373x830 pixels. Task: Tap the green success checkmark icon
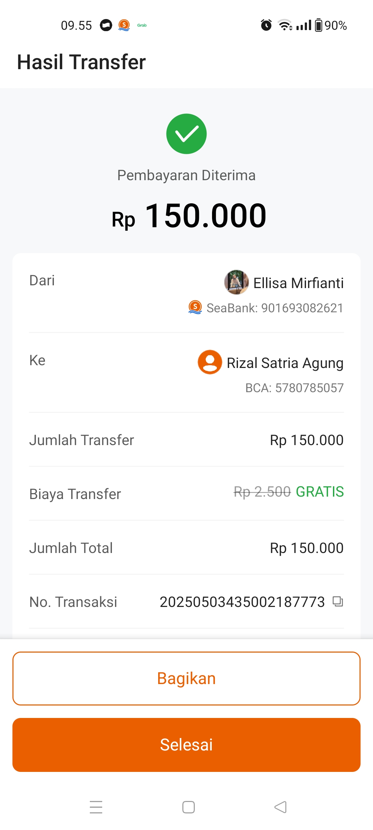click(186, 134)
